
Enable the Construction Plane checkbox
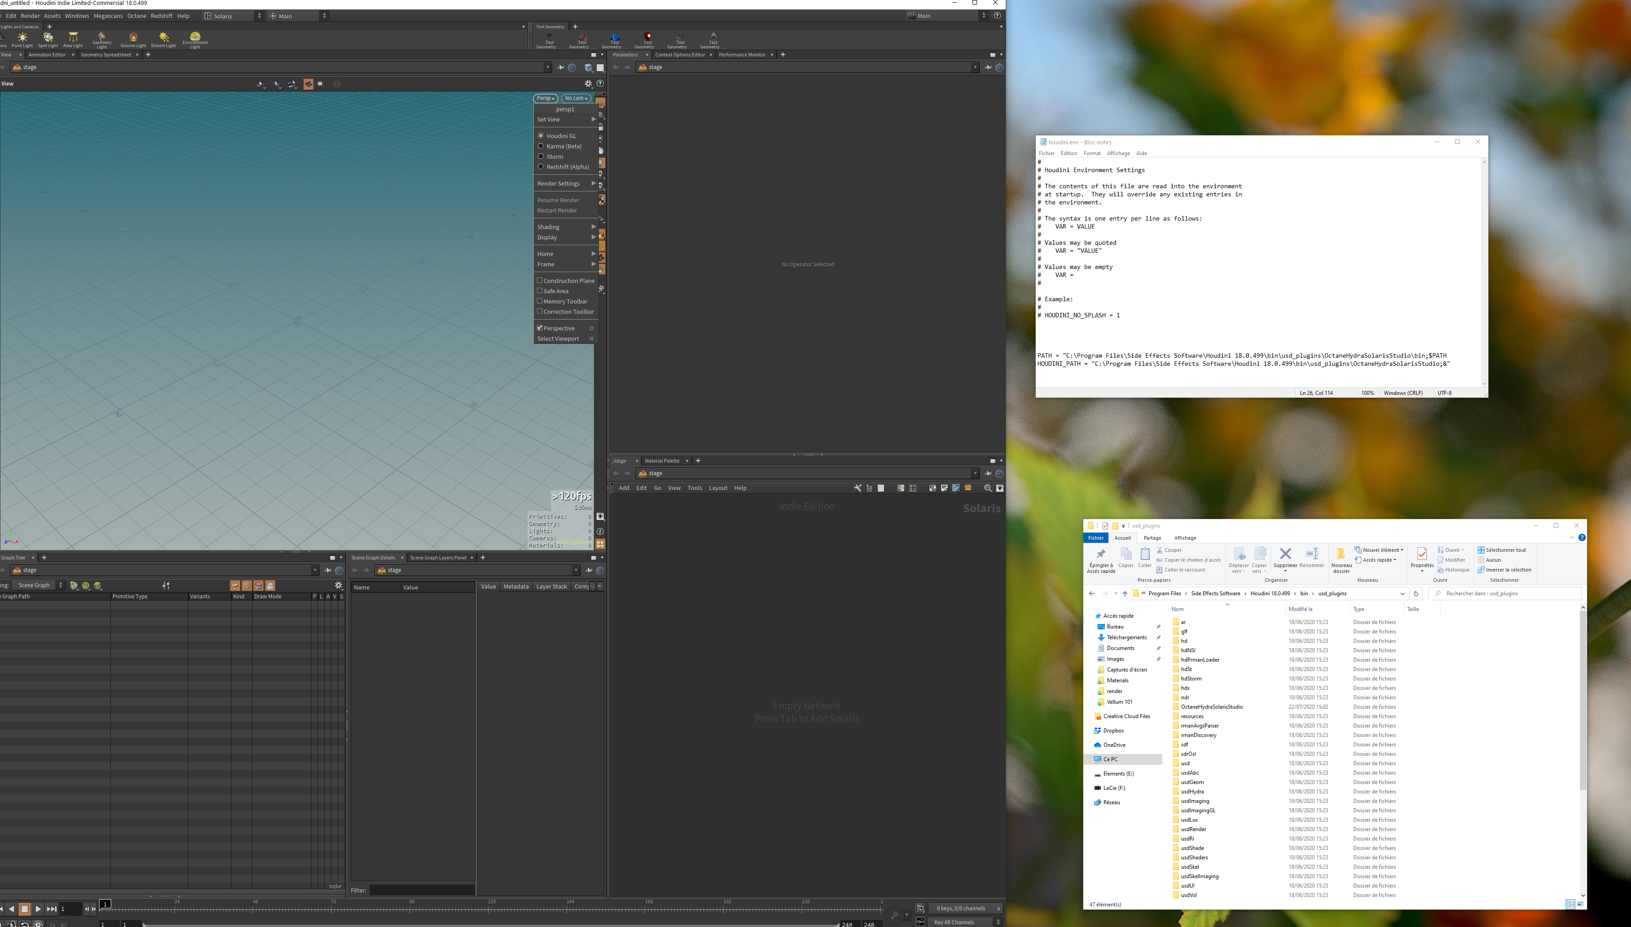pos(540,280)
